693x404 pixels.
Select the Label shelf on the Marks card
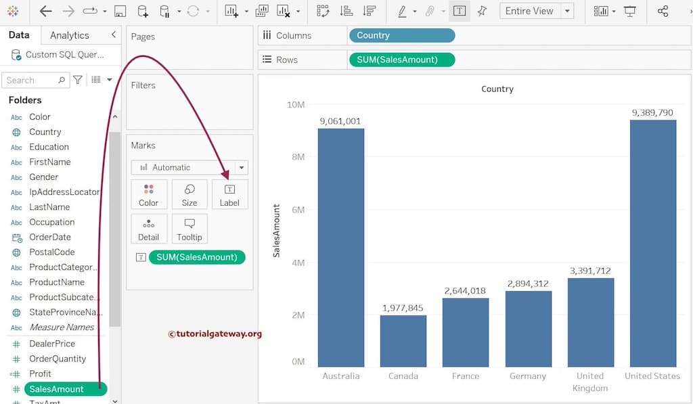[x=230, y=194]
